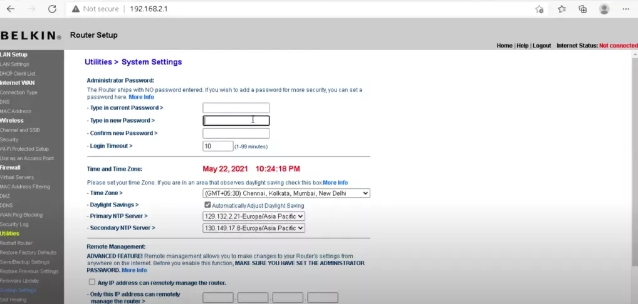
Task: Open Connection Type in the sidebar
Action: (18, 92)
